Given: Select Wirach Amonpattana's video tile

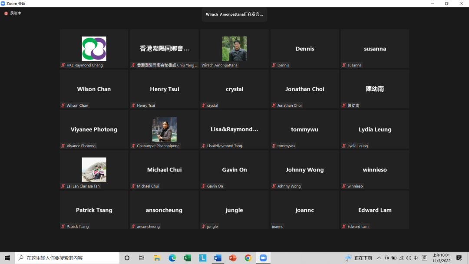Looking at the screenshot, I should (x=234, y=49).
